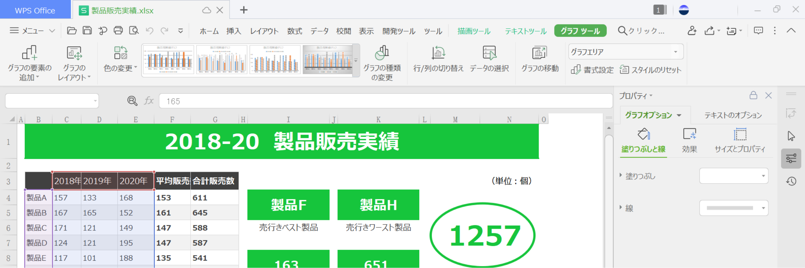Click グラフの要素の追加 button
Viewport: 805px width, 268px height.
point(29,63)
